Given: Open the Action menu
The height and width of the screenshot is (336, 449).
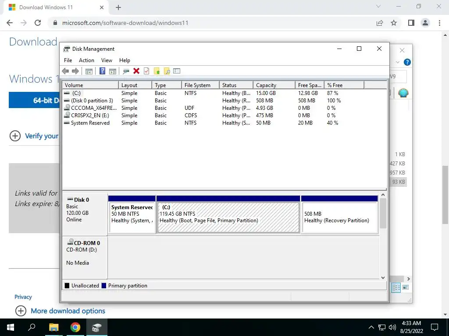Looking at the screenshot, I should pos(86,60).
